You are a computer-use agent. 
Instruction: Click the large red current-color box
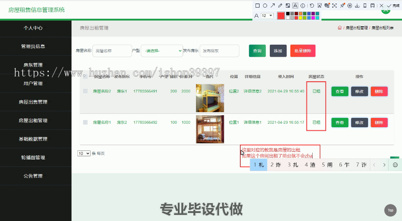point(281,16)
